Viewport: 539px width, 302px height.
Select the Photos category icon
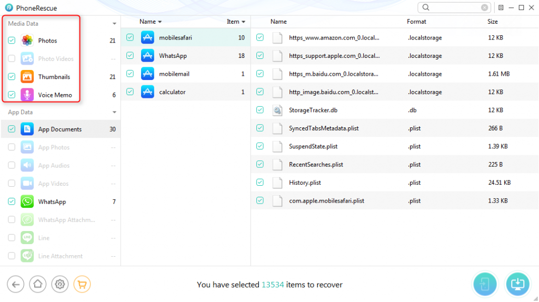[27, 41]
